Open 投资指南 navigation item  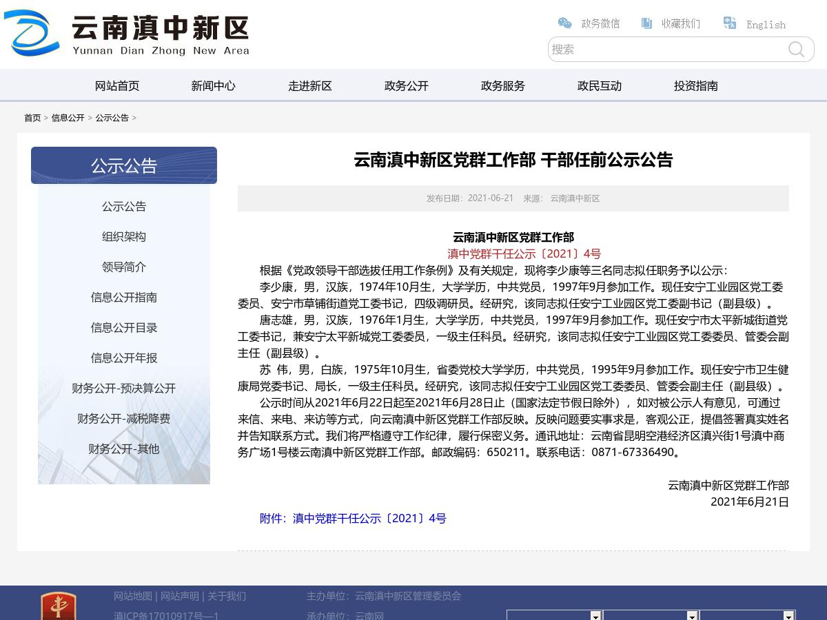click(696, 86)
